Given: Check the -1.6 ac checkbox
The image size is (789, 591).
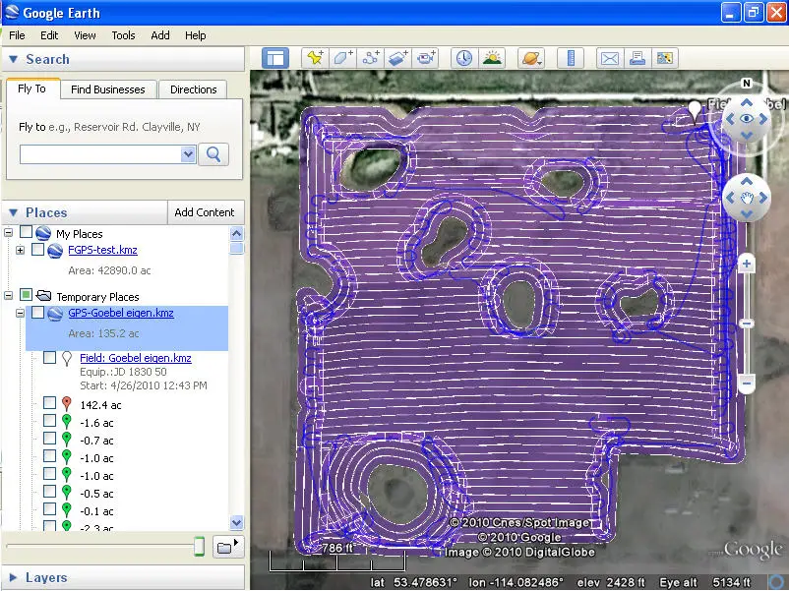Looking at the screenshot, I should point(49,420).
